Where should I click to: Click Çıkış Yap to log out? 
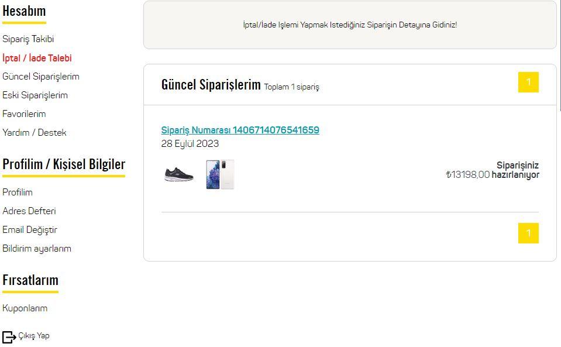point(34,336)
